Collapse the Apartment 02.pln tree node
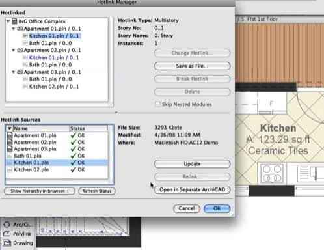324x250 pixels. (13, 50)
